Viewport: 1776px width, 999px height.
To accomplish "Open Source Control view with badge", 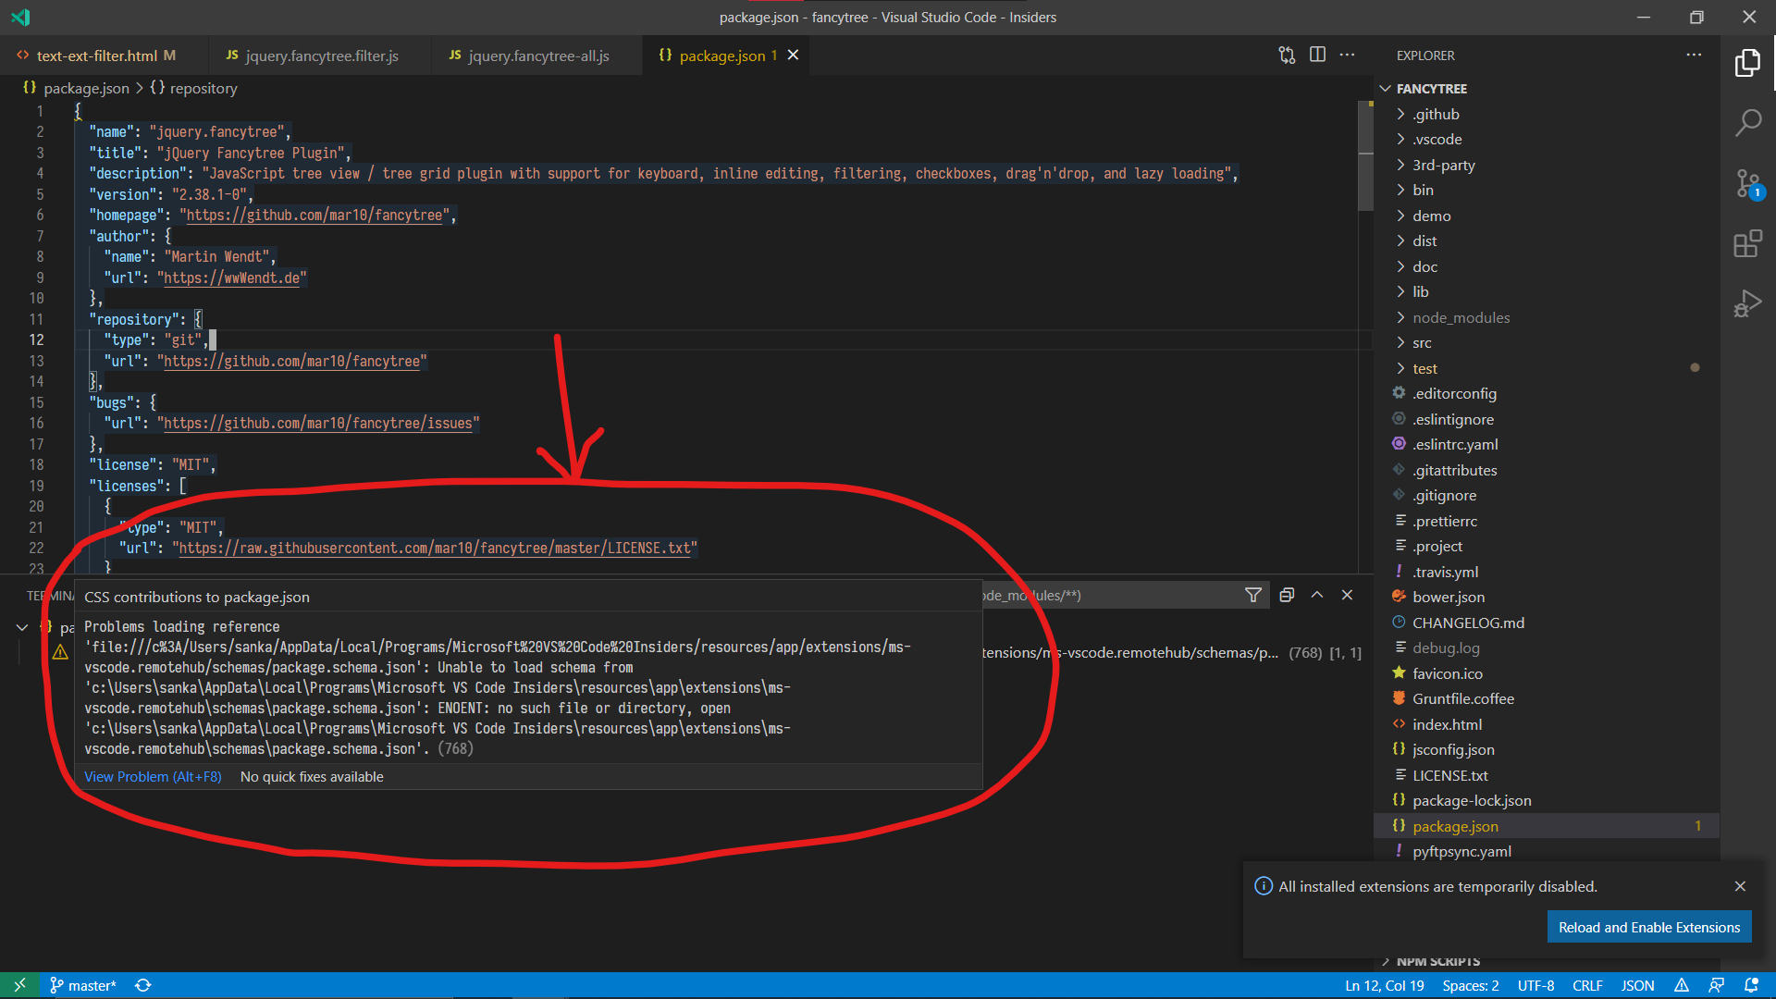I will point(1747,183).
